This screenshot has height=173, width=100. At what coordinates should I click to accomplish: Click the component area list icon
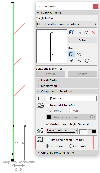(x=40, y=140)
